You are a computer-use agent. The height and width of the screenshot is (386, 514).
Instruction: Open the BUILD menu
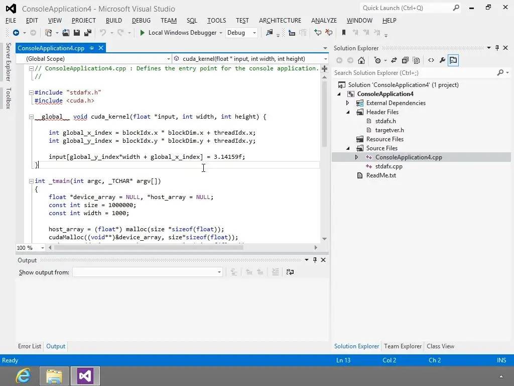tap(113, 20)
